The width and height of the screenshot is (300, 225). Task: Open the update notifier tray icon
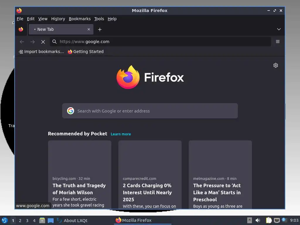point(284,220)
